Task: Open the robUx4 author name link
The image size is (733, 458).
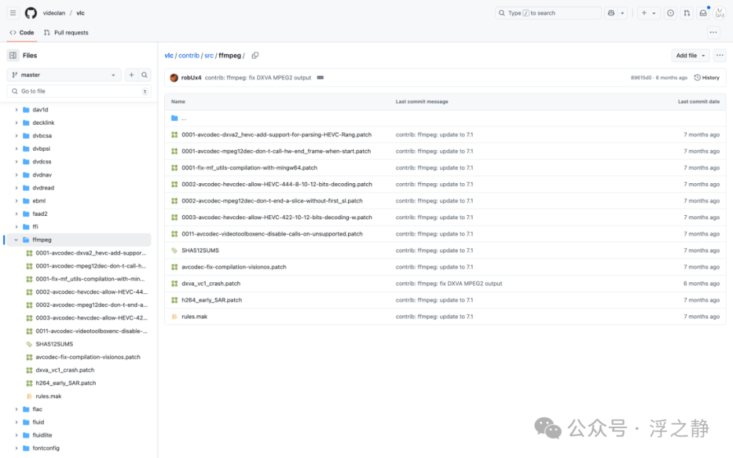Action: coord(191,77)
